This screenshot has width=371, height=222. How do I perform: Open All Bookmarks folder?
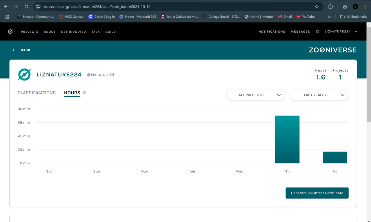coord(354,17)
